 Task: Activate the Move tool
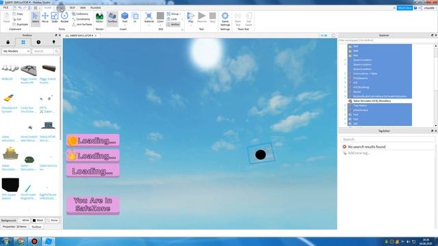coord(45,18)
